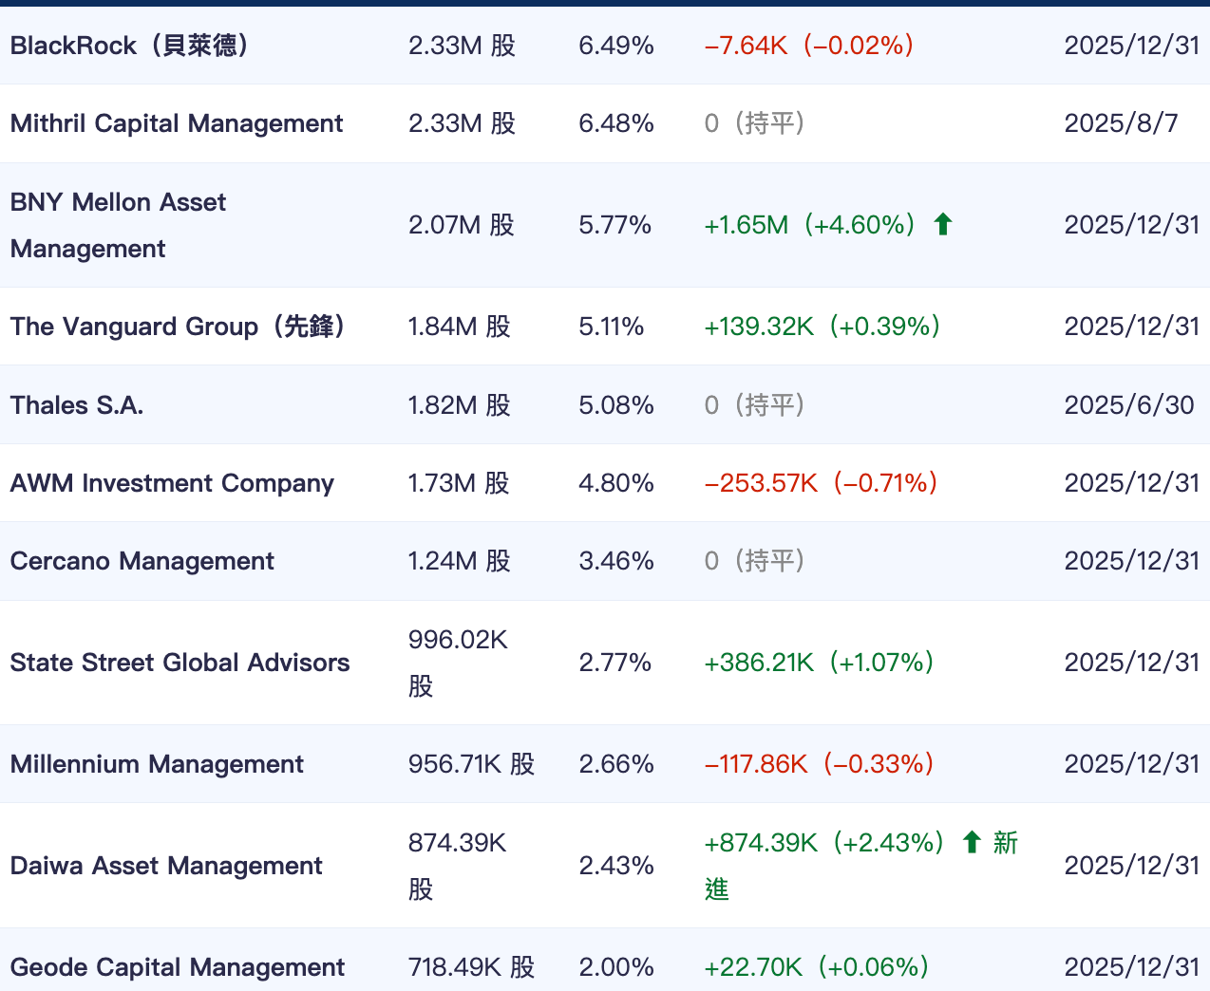Click the 874.39K 股 share count
Viewport: 1210px width, 991px height.
458,866
